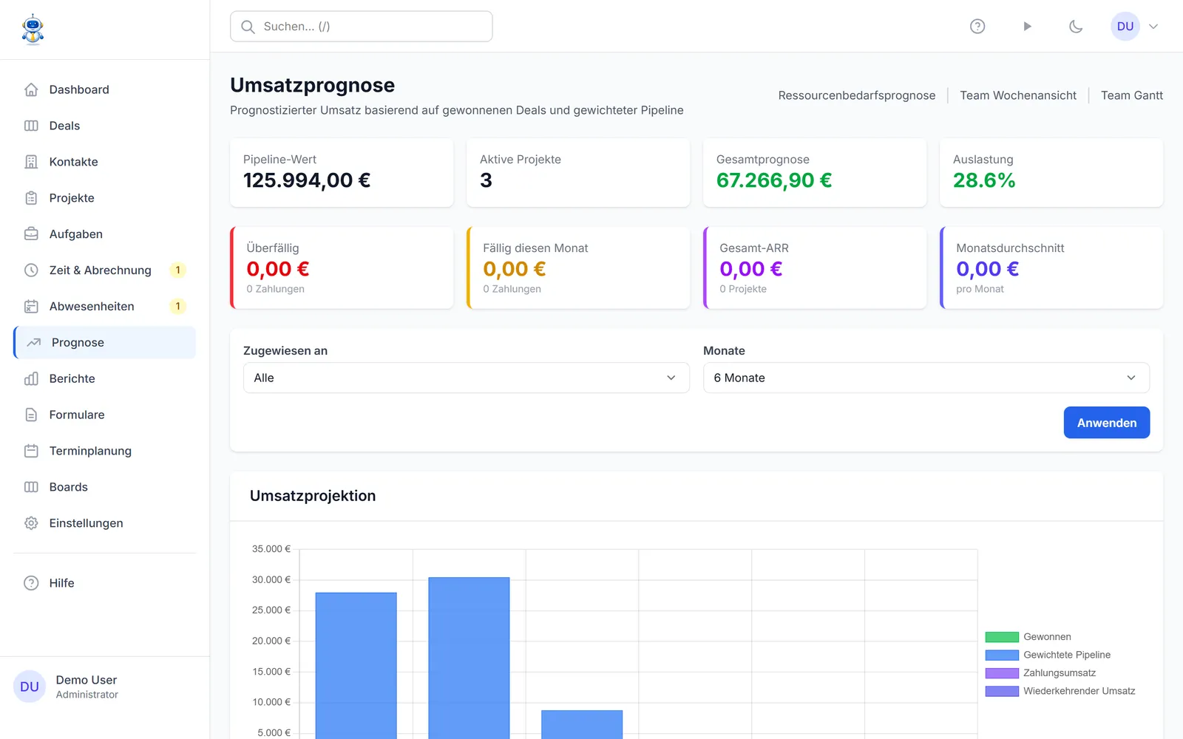Image resolution: width=1183 pixels, height=739 pixels.
Task: Click the Auslastung value 28.6%
Action: [x=984, y=180]
